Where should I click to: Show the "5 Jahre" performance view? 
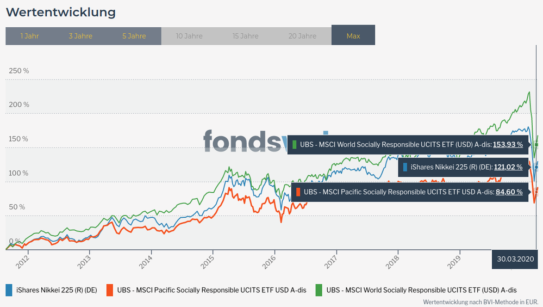tap(134, 36)
